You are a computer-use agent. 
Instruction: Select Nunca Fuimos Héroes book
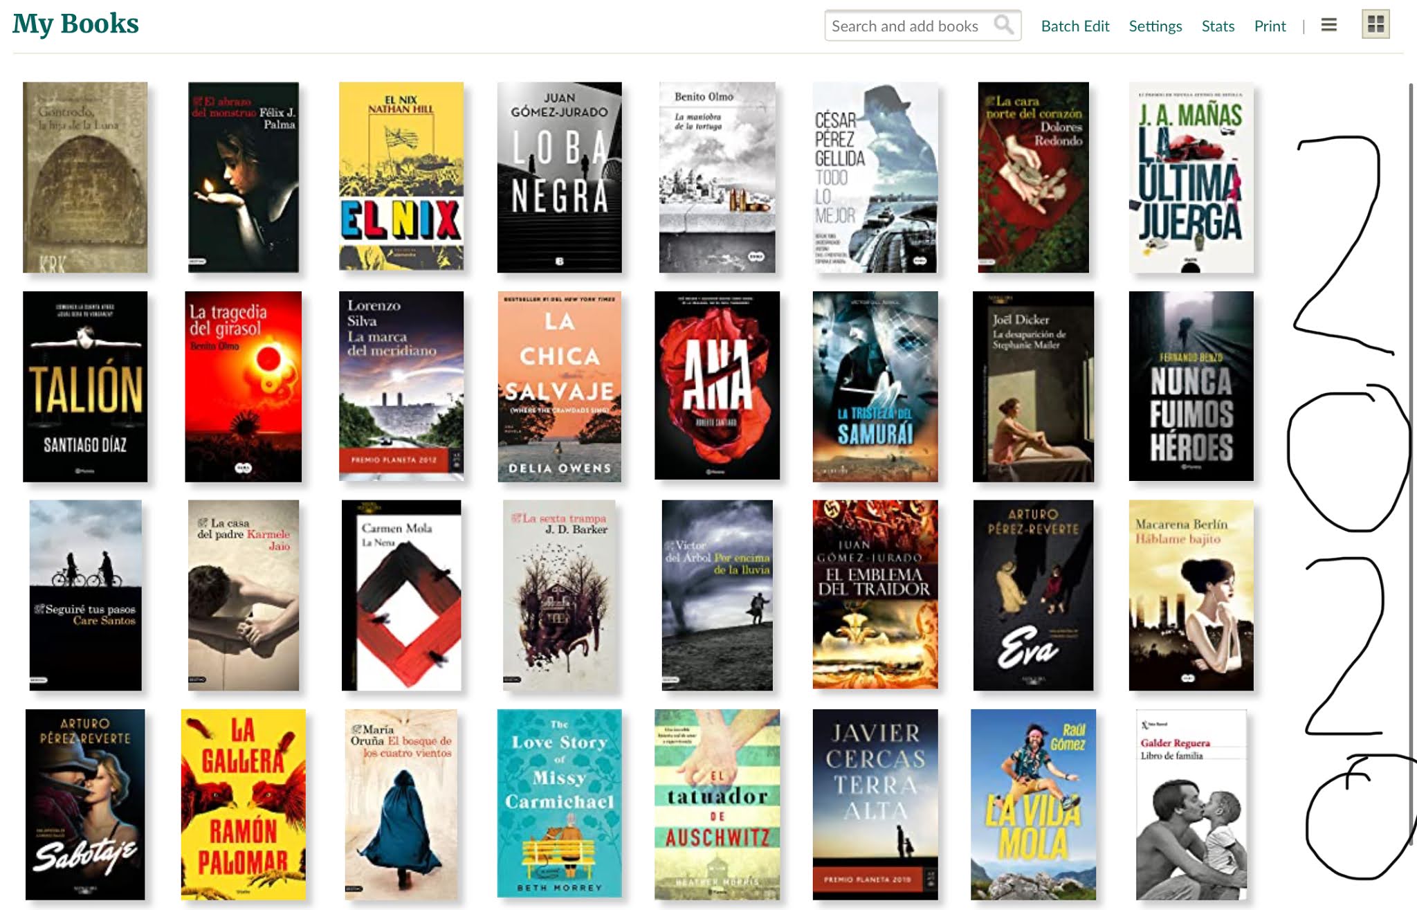(x=1191, y=386)
